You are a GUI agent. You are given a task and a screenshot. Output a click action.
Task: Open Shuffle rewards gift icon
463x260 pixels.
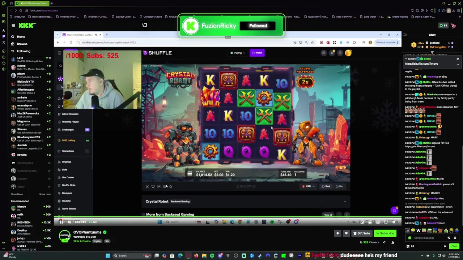tap(332, 53)
